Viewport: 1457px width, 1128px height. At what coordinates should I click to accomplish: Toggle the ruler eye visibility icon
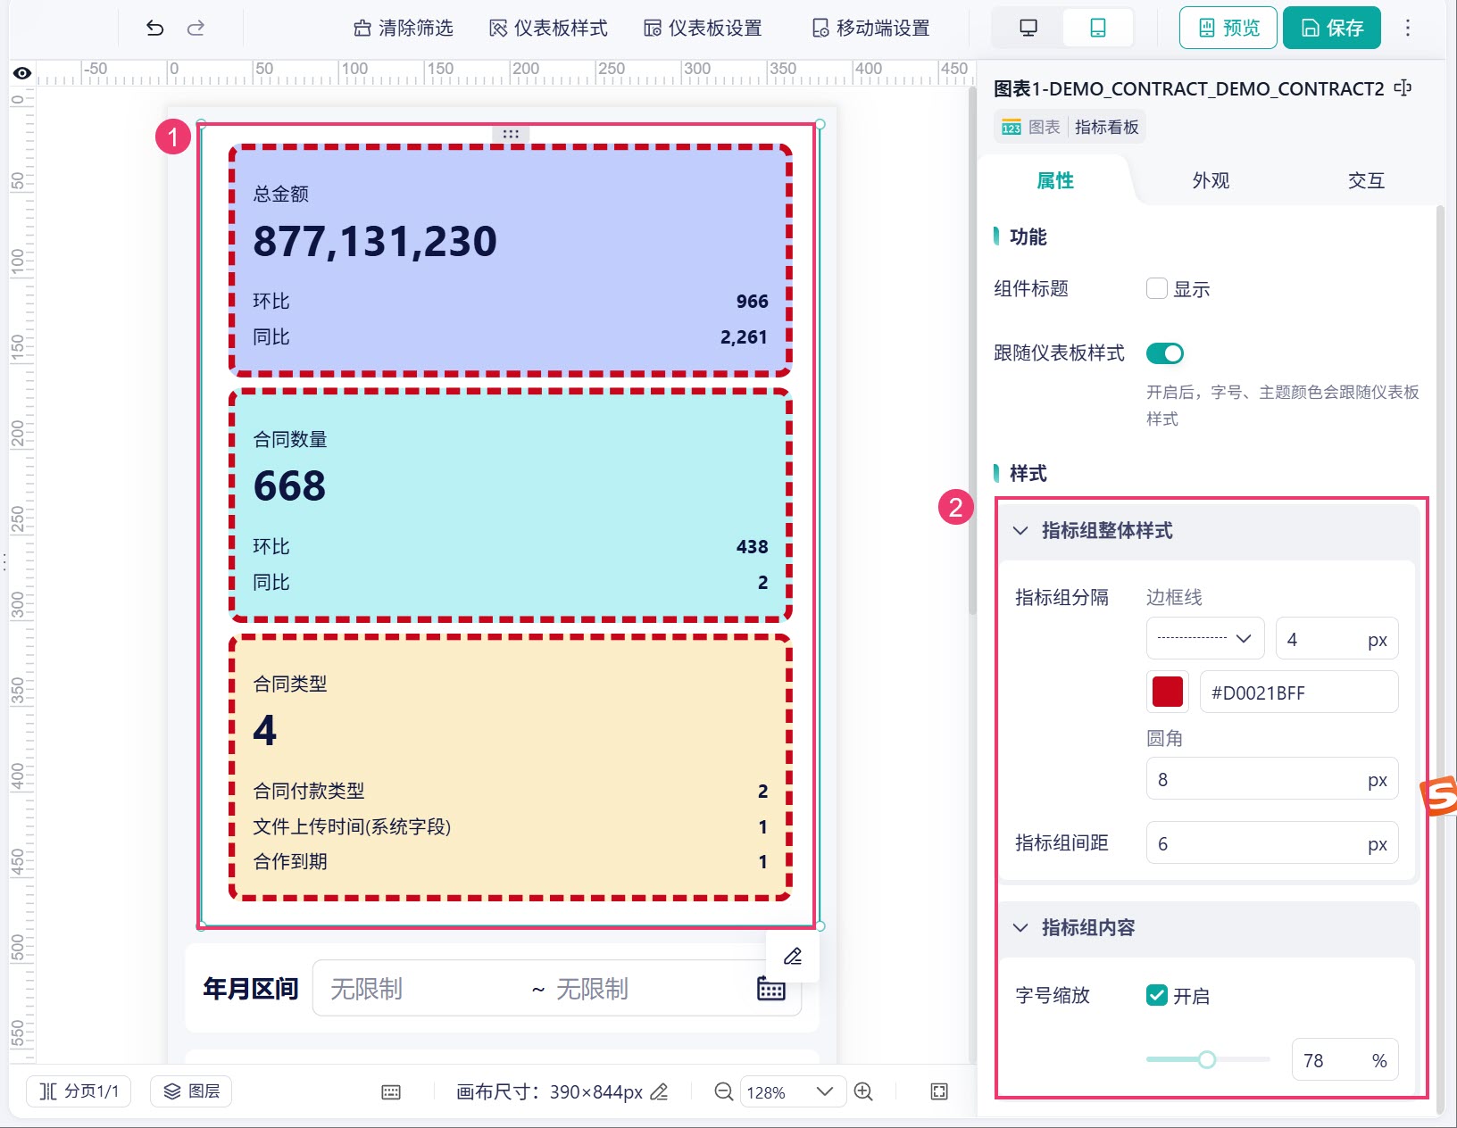tap(22, 73)
